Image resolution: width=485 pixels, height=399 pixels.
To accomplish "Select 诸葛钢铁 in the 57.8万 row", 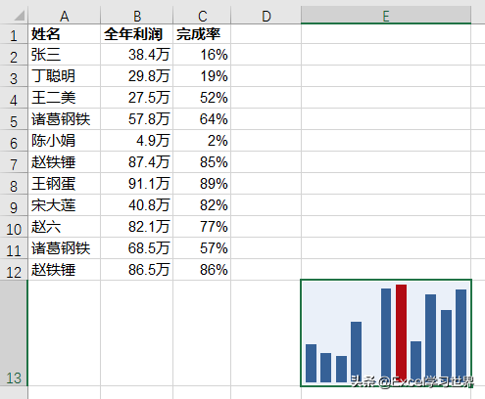I will [x=65, y=119].
